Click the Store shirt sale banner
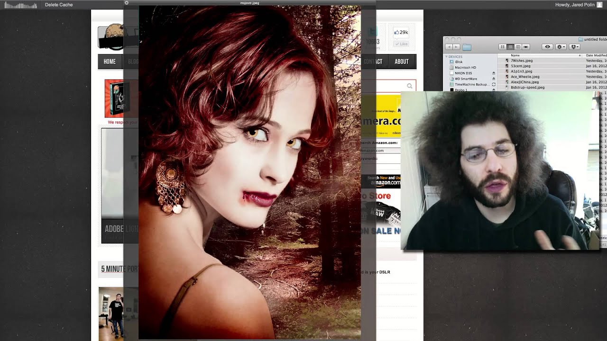Viewport: 607px width, 341px height. tap(381, 213)
